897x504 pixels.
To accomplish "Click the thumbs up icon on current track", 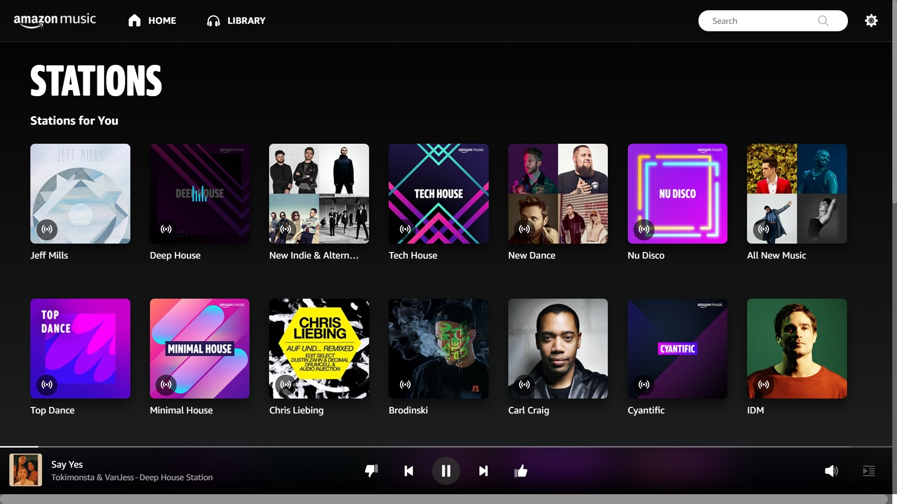I will [521, 470].
